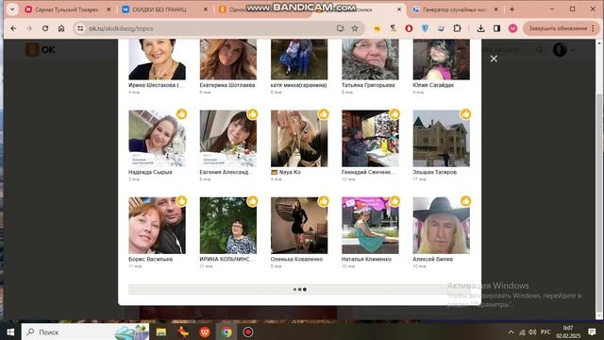Open Екатерина Шотлаева profile photo
Viewport: 604px width, 340px height.
click(x=228, y=59)
